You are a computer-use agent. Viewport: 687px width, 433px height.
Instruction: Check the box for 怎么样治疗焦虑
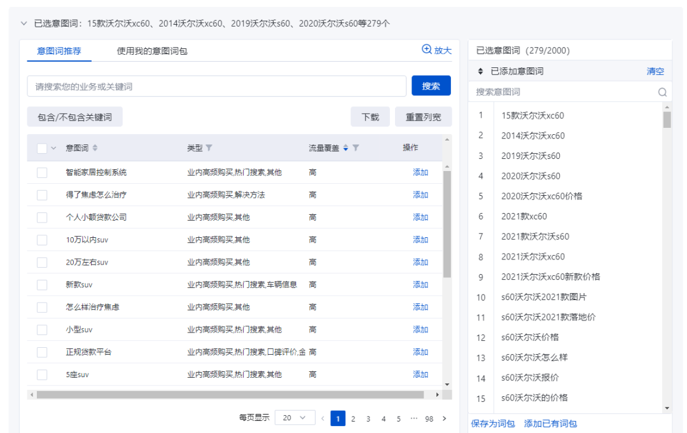(x=42, y=307)
